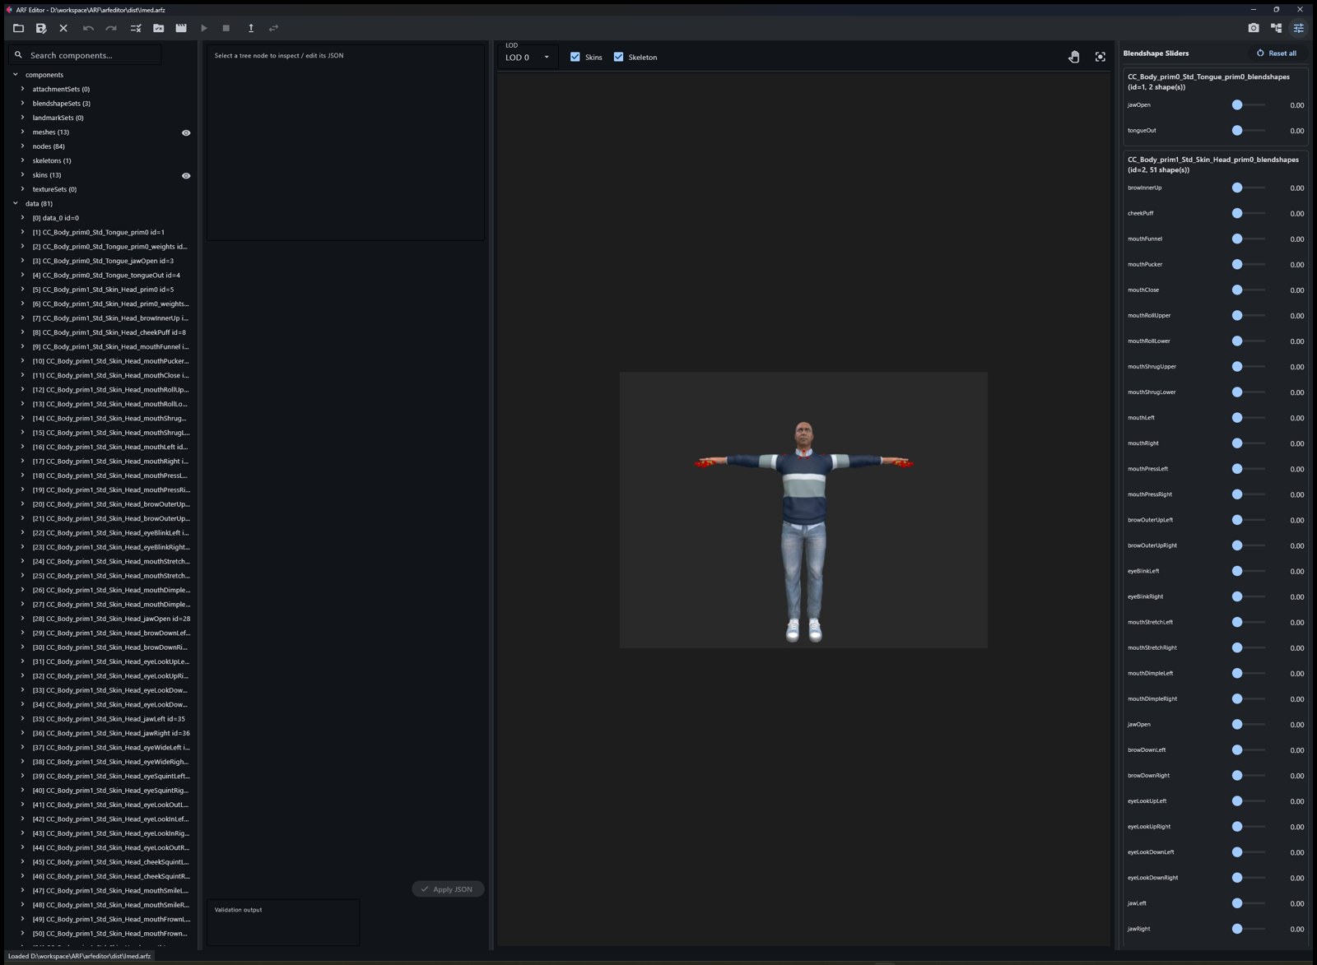Click the Search components input field
Screen dimensions: 1317x965
(x=86, y=55)
